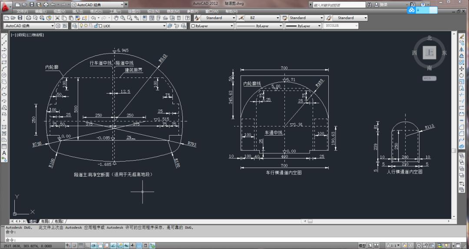Click the Cut scissors icon
Viewport: 469px width, 249px height.
pyautogui.click(x=58, y=18)
